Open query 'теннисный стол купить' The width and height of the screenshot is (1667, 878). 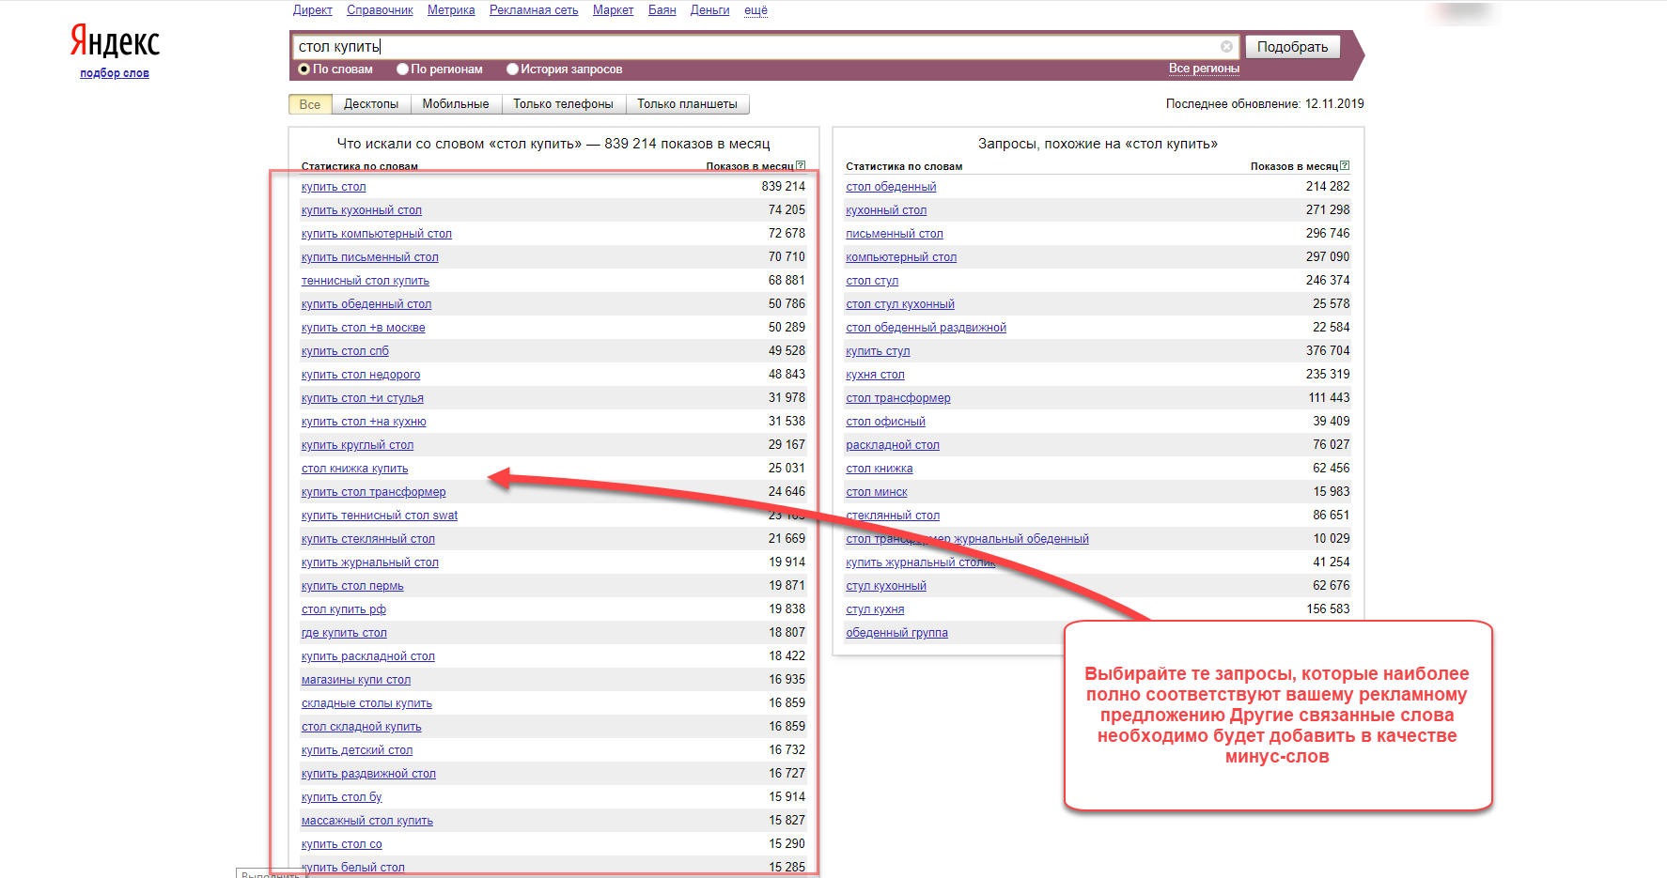click(366, 281)
